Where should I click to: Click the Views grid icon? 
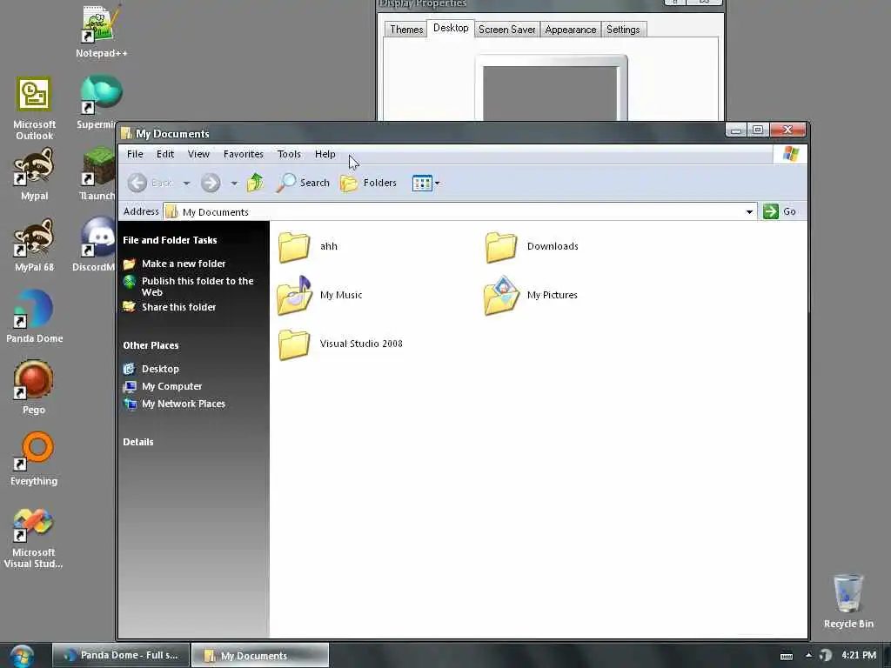[x=422, y=183]
